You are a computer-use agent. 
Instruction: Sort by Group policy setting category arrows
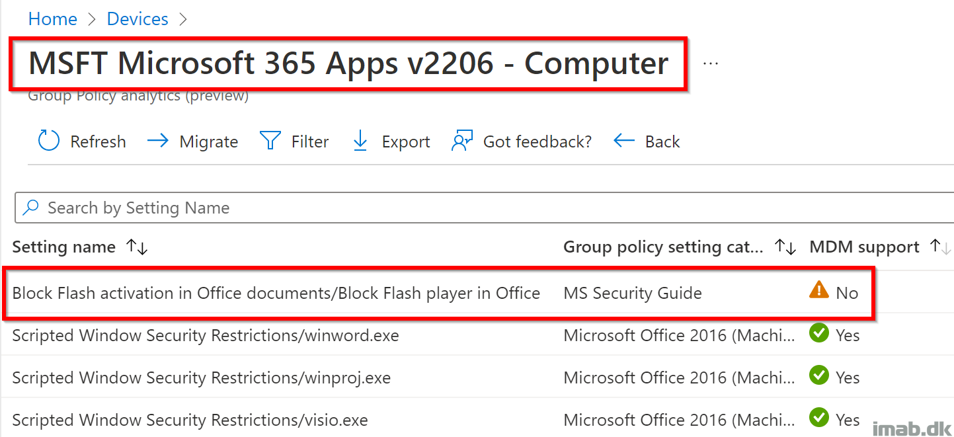[x=785, y=247]
